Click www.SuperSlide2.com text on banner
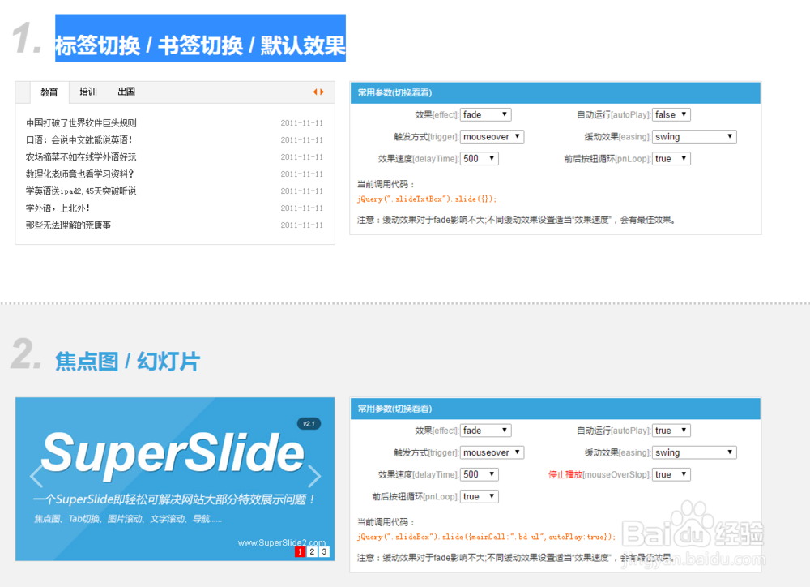This screenshot has width=810, height=587. [x=282, y=542]
